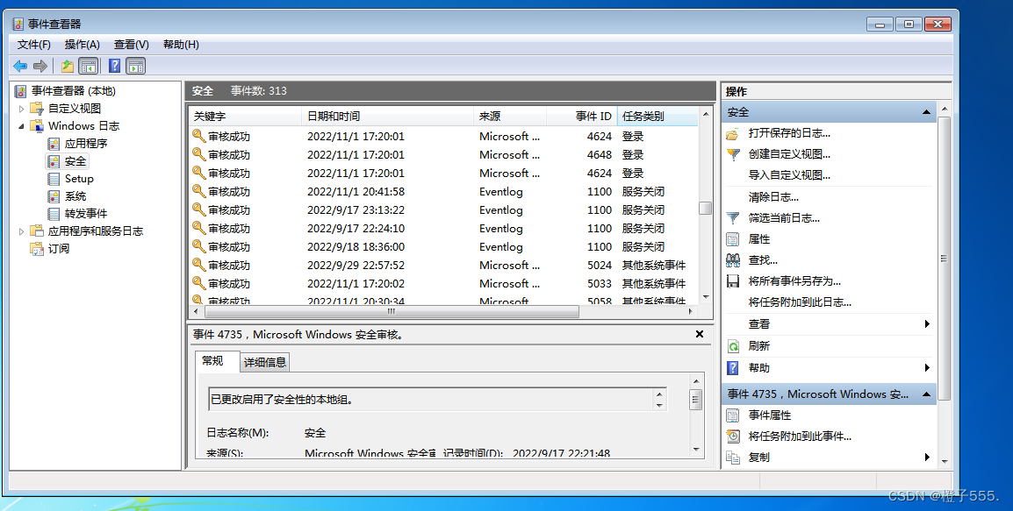Toggle the Show/Hide action pane icon
Viewport: 1013px width, 511px height.
[x=136, y=66]
